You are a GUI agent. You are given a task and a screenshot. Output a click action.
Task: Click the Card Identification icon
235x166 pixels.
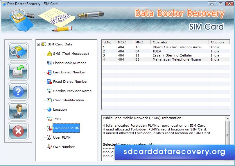pyautogui.click(x=49, y=100)
